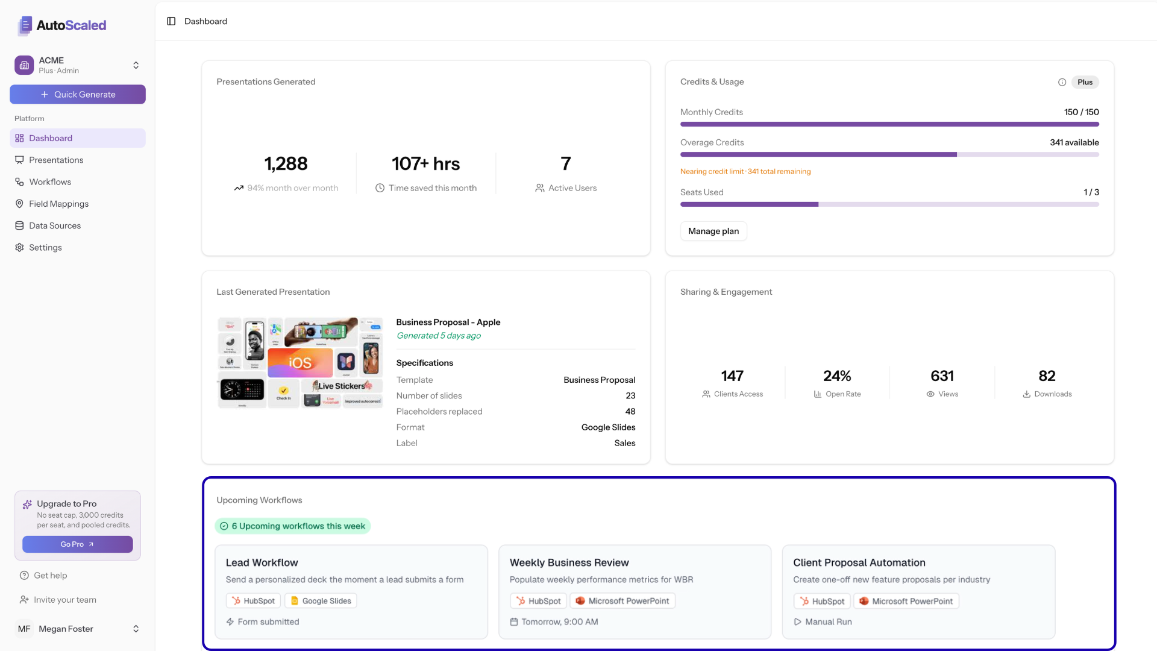Open the Client Proposal Automation card
This screenshot has height=651, width=1157.
918,592
